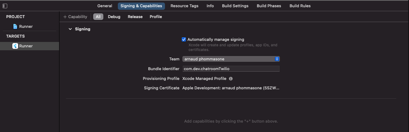Viewport: 409px width, 132px height.
Task: Click the Provisioning Profile info icon
Action: (x=231, y=78)
